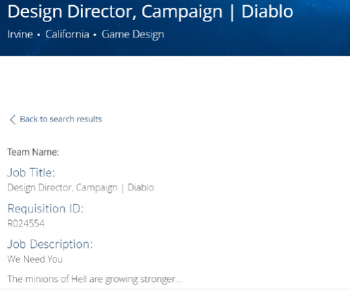350x290 pixels.
Task: Click the Job Title heading
Action: pyautogui.click(x=31, y=173)
